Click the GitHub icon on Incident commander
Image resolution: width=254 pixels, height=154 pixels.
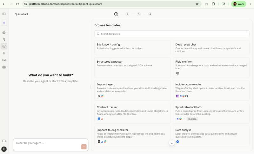[187, 96]
